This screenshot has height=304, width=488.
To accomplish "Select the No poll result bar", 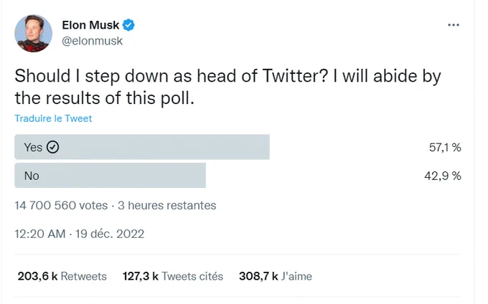I will 111,176.
